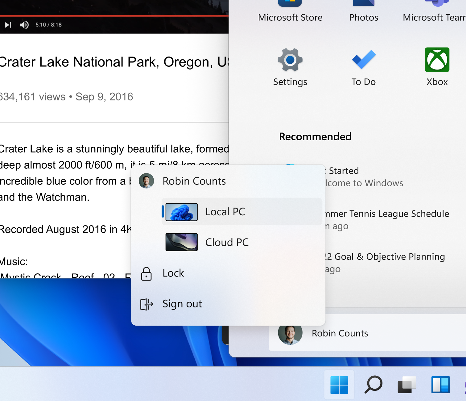The height and width of the screenshot is (401, 466).
Task: Mute the video volume
Action: 24,25
